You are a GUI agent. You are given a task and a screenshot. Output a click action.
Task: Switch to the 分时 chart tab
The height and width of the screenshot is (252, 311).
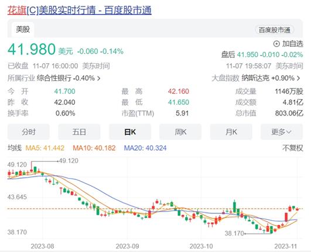[x=29, y=132]
